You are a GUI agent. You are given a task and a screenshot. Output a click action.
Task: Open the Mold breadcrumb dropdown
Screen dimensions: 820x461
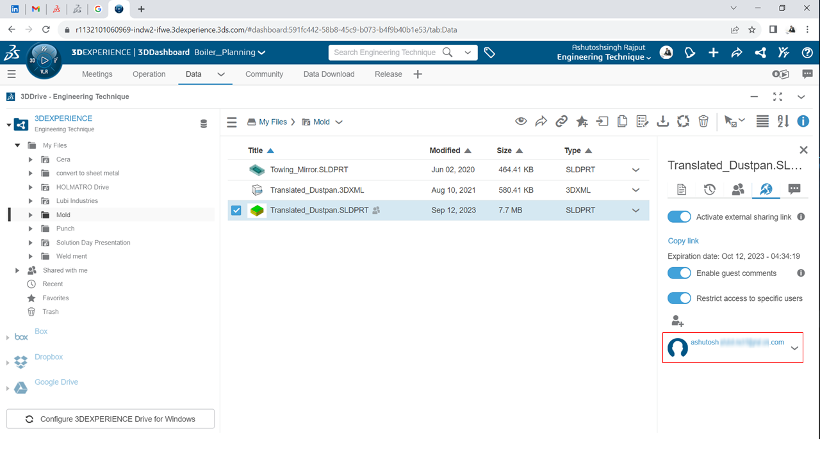tap(339, 122)
